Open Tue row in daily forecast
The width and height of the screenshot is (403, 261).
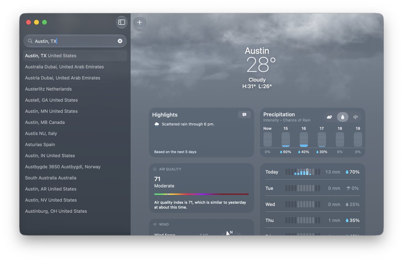tap(312, 188)
